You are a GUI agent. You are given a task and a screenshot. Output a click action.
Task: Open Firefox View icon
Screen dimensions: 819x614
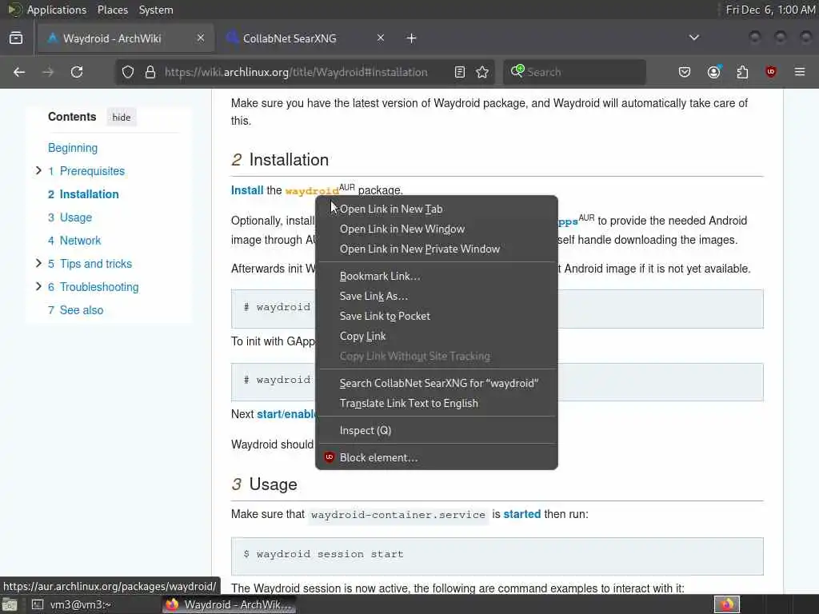click(x=16, y=38)
